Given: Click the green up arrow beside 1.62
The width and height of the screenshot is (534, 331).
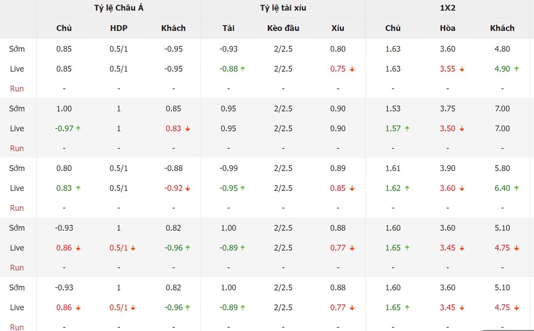Looking at the screenshot, I should click(x=407, y=188).
